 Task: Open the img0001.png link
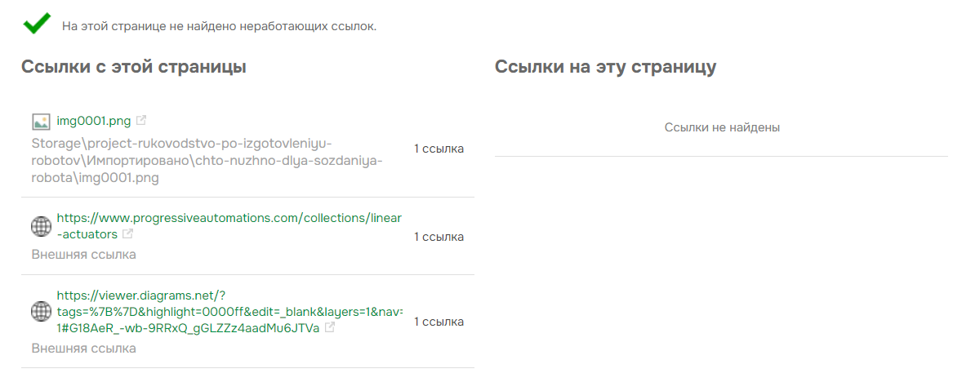(94, 121)
